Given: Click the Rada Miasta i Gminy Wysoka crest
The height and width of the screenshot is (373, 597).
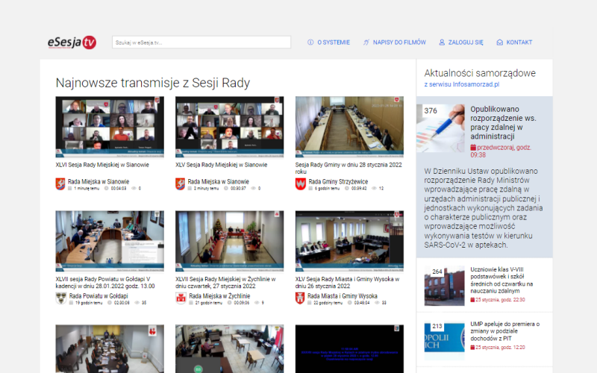Looking at the screenshot, I should tap(301, 298).
